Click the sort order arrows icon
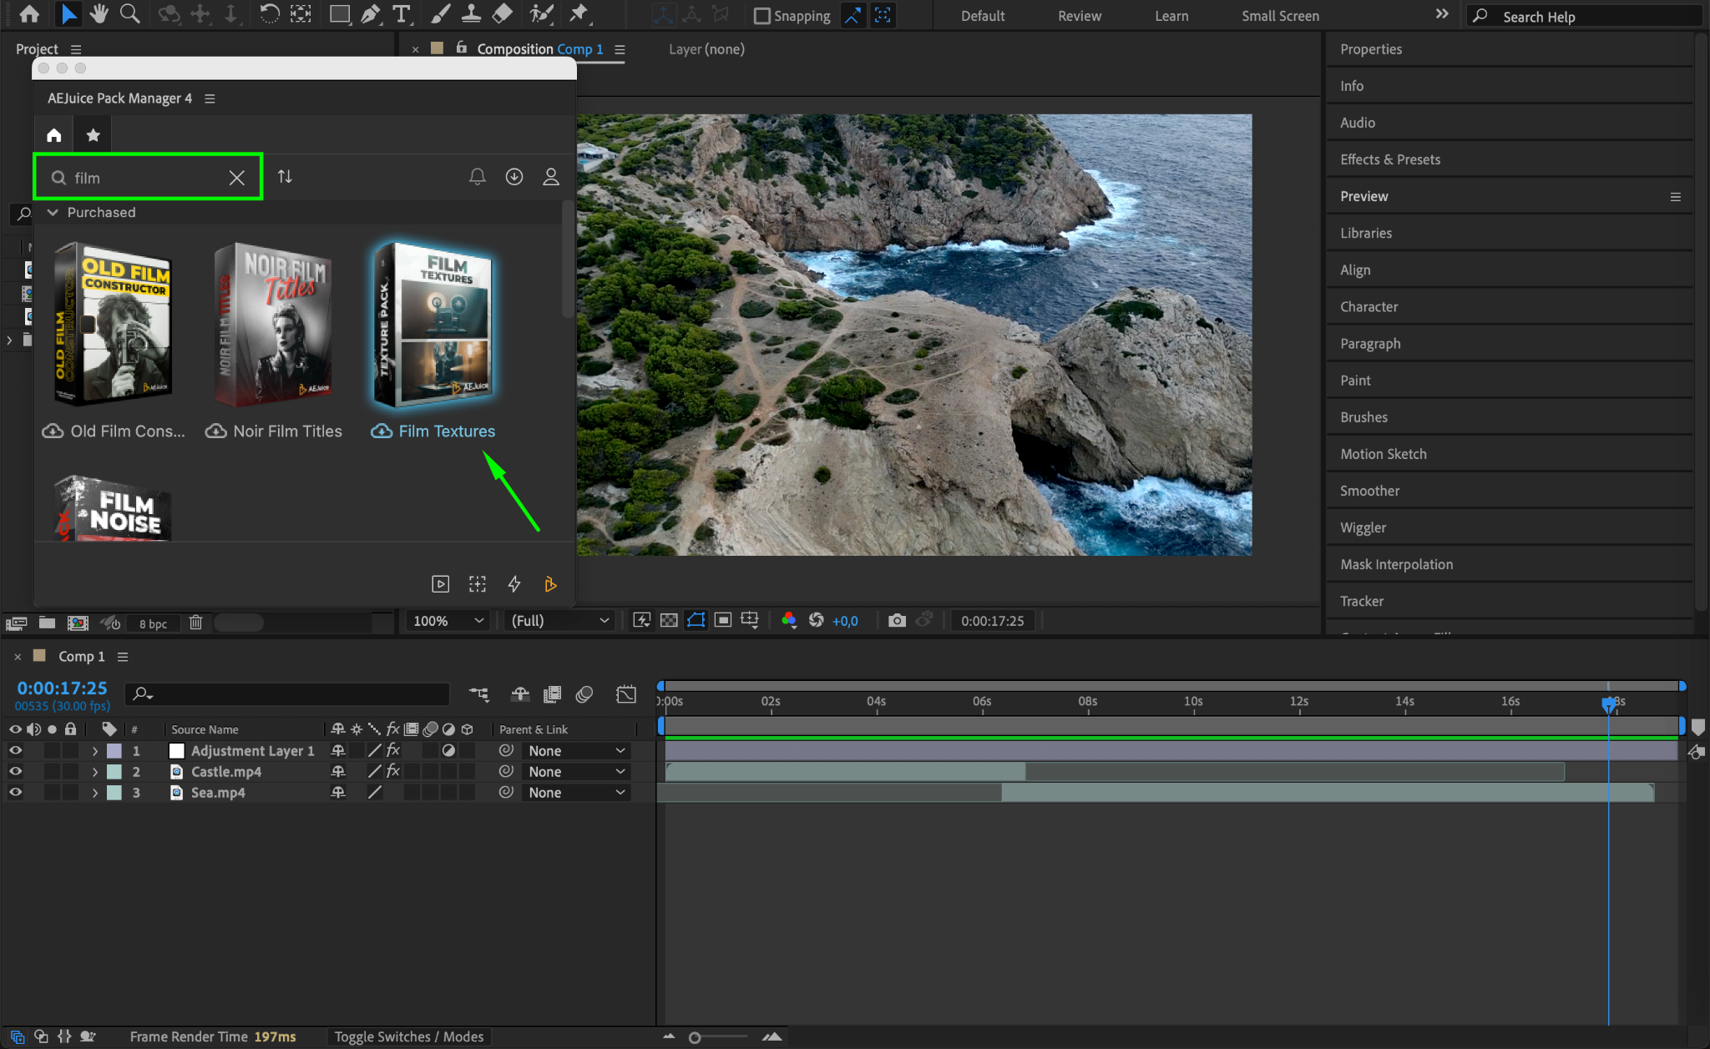1710x1049 pixels. pyautogui.click(x=285, y=177)
